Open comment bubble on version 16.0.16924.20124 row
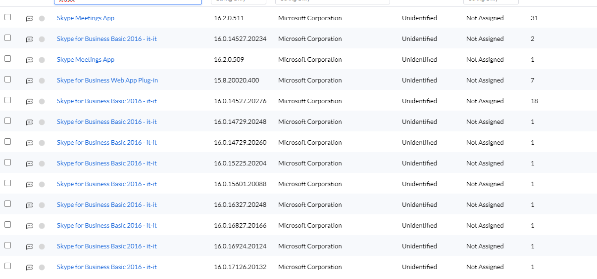The width and height of the screenshot is (597, 279). (x=30, y=247)
